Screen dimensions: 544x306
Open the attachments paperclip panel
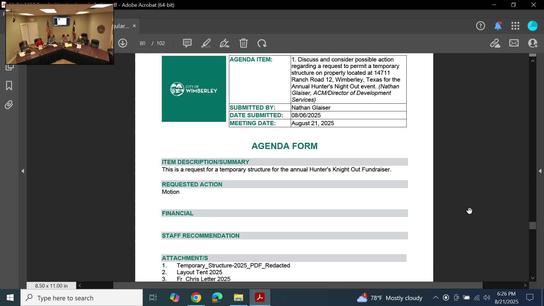point(9,105)
